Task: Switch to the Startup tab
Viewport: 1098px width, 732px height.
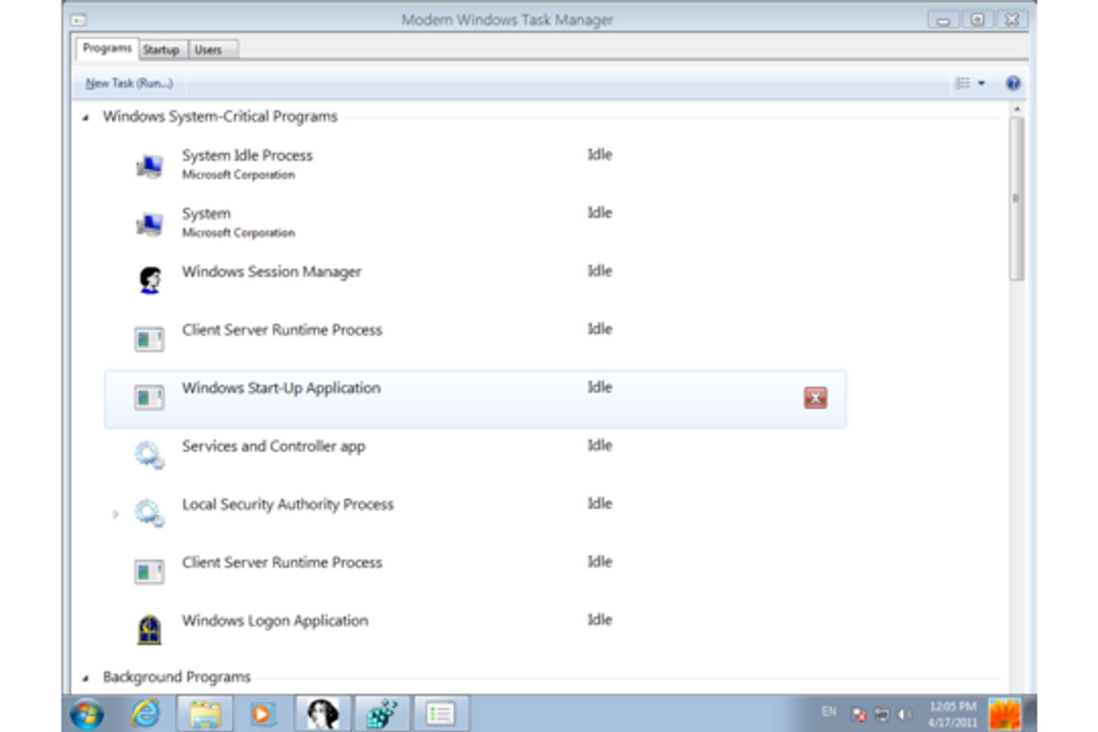Action: (161, 50)
